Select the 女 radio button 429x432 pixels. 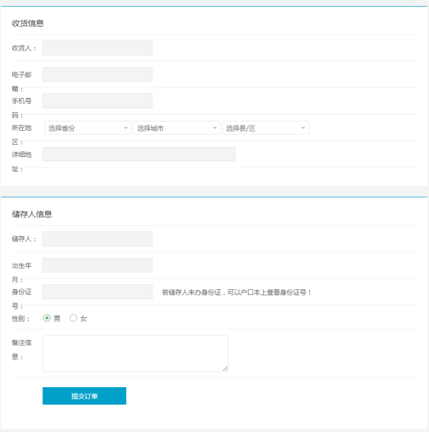74,318
